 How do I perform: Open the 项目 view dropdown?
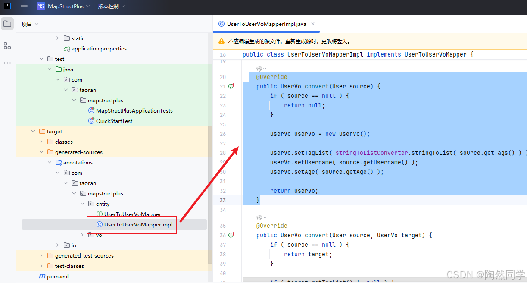coord(30,24)
